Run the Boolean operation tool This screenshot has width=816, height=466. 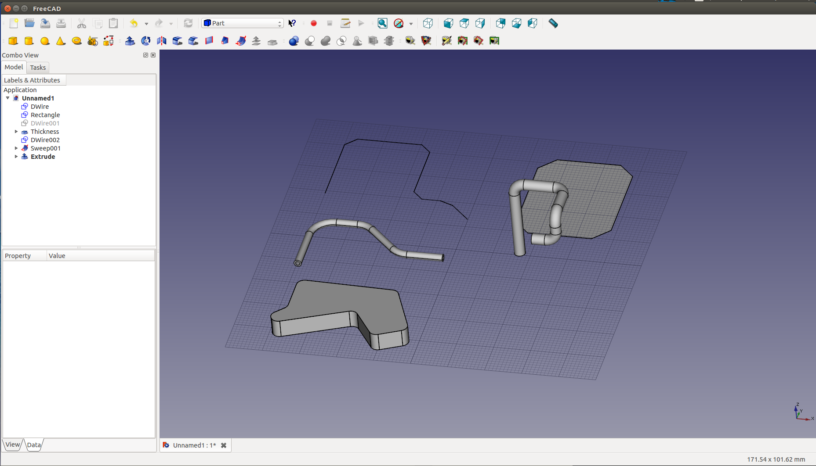click(294, 41)
